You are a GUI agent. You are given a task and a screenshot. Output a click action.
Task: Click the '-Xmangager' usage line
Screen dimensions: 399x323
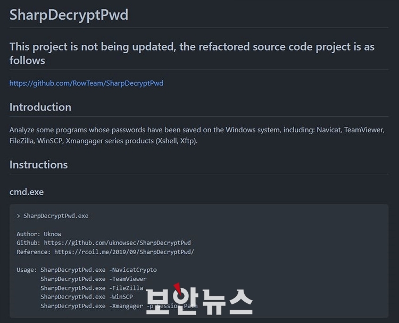click(119, 306)
